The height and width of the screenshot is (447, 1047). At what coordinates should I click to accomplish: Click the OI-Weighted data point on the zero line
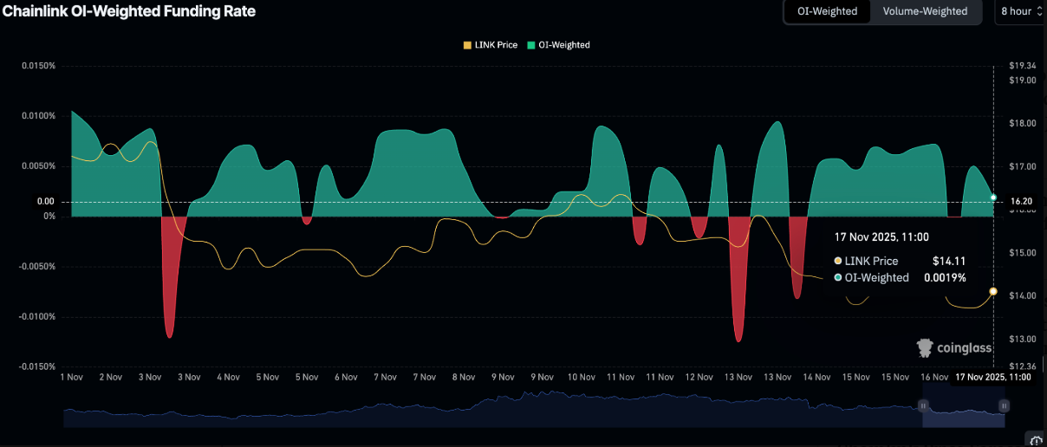993,198
